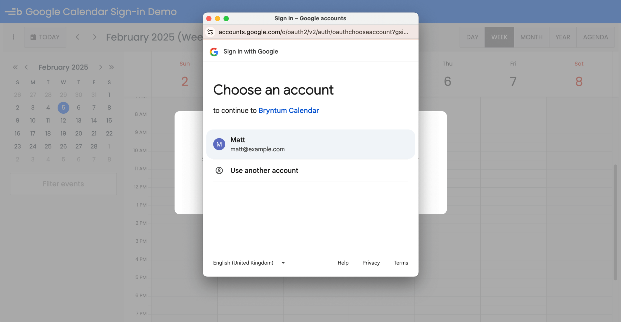Jump back a year with double-left chevron
621x322 pixels.
(x=15, y=67)
